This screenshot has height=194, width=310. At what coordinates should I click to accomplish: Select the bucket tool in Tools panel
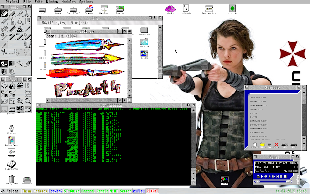coord(28,44)
